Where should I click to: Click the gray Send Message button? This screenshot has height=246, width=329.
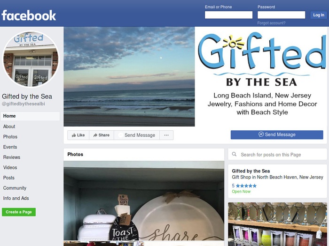point(137,135)
